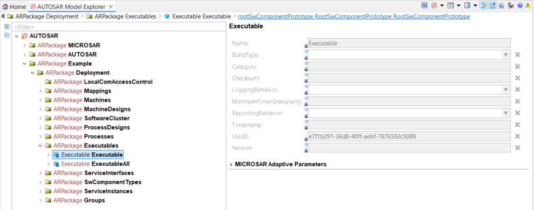Image resolution: width=534 pixels, height=210 pixels.
Task: Navigate to ARPackage Executables breadcrumb
Action: [x=121, y=16]
